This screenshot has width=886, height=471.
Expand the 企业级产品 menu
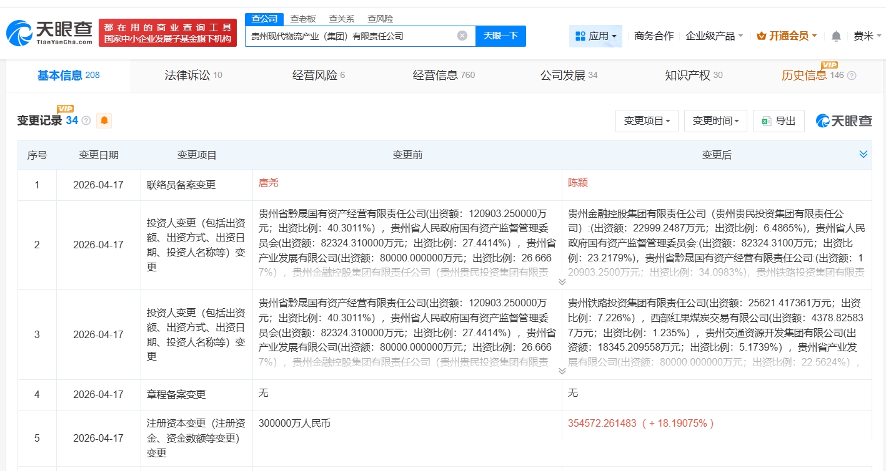click(x=714, y=36)
